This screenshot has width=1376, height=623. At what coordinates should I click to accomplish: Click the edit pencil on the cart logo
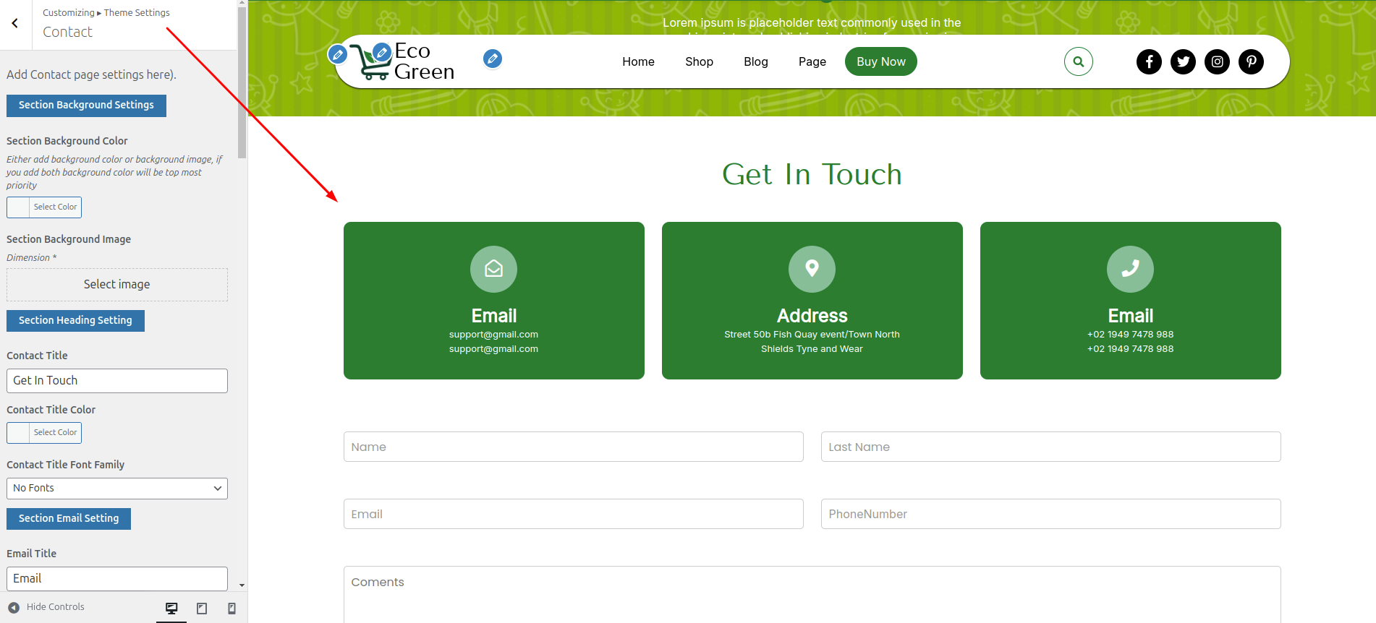pos(381,53)
